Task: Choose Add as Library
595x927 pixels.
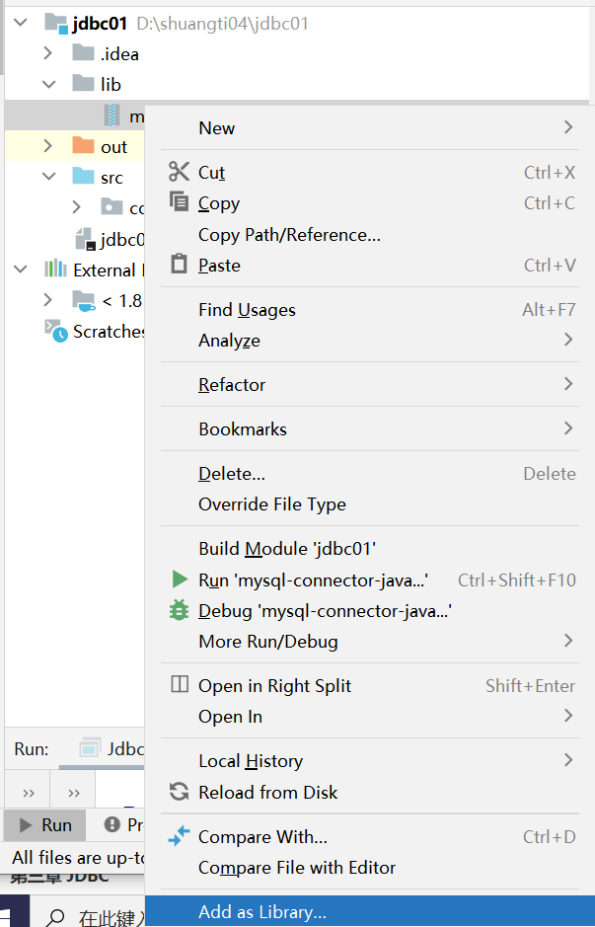Action: coord(262,912)
